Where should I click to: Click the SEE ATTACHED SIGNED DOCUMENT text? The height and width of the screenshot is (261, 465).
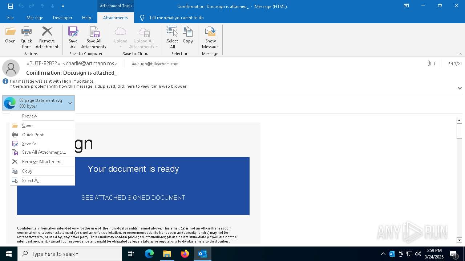[133, 198]
